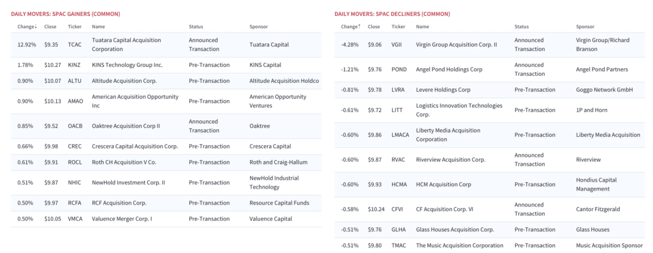Image resolution: width=653 pixels, height=253 pixels.
Task: Select Roth CH Acquisition V Co. row
Action: coord(166,163)
